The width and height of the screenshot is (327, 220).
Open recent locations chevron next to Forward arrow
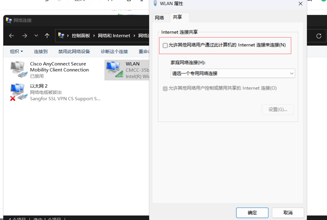(36, 36)
